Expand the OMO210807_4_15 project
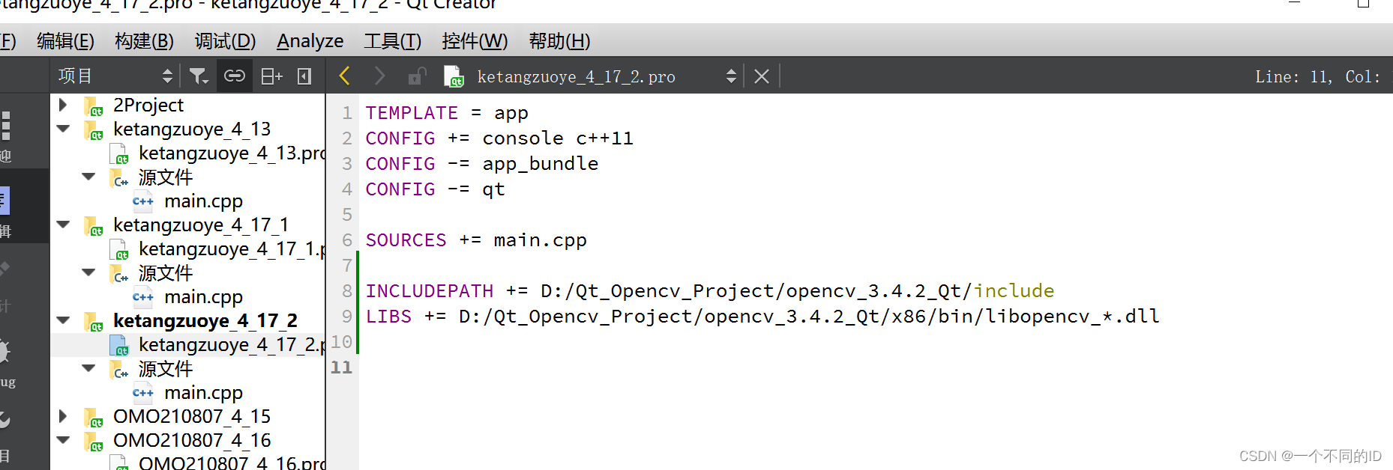 pyautogui.click(x=63, y=416)
